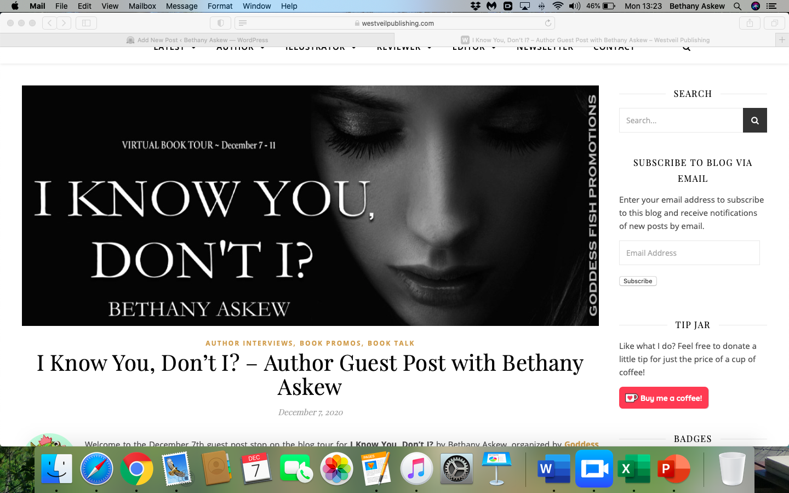789x493 pixels.
Task: Switch to Add New Post WordPress tab
Action: pyautogui.click(x=197, y=40)
